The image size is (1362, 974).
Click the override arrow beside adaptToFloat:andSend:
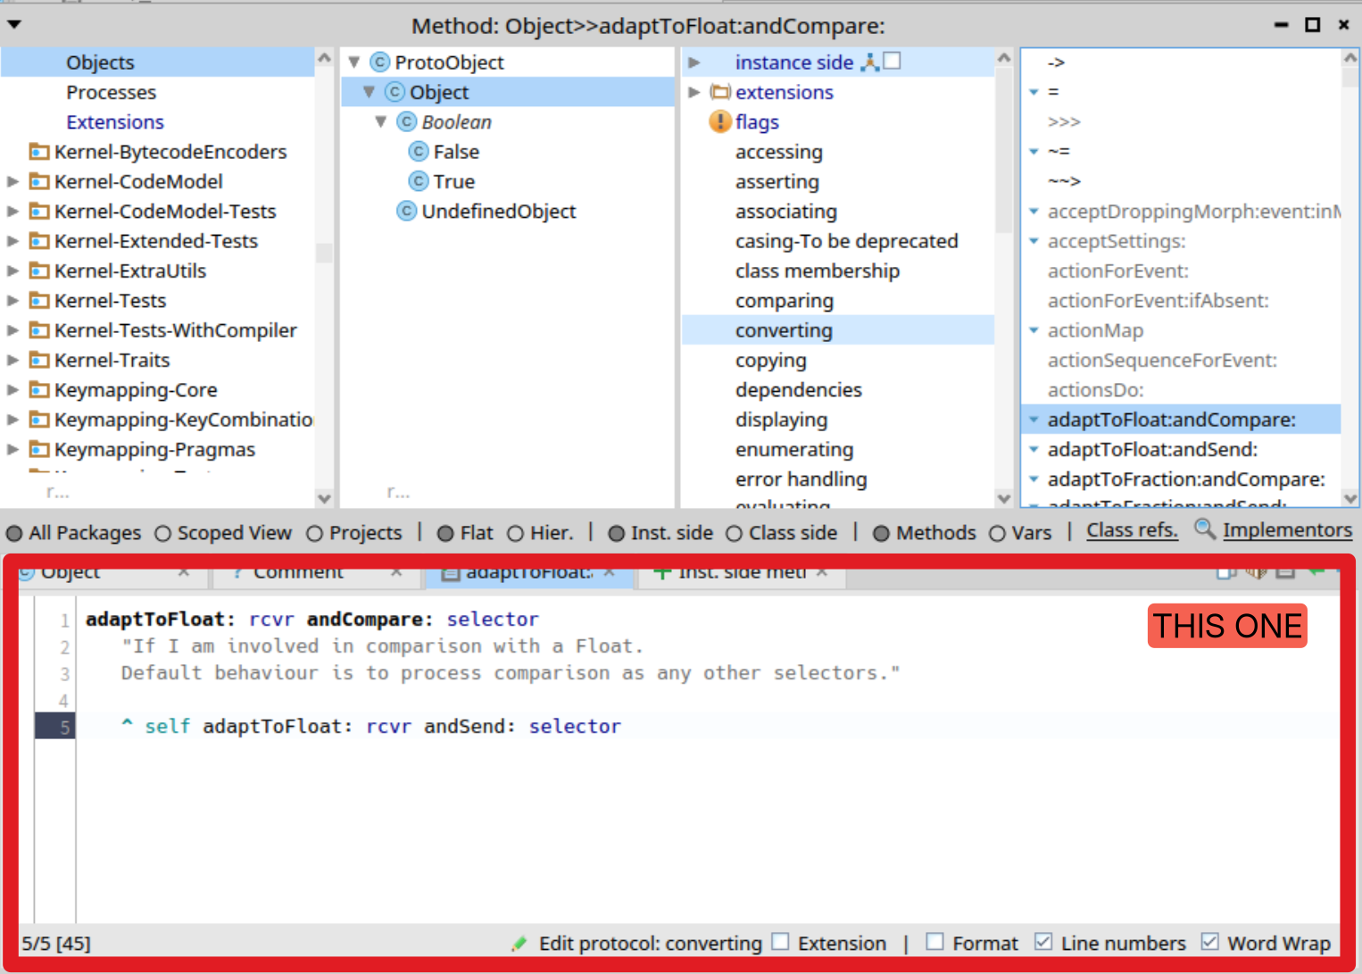click(1034, 449)
